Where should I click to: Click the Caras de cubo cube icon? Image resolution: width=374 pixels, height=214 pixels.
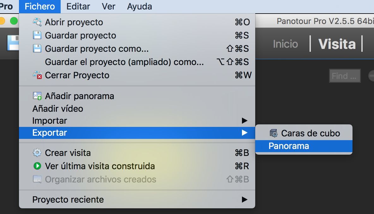coord(274,133)
